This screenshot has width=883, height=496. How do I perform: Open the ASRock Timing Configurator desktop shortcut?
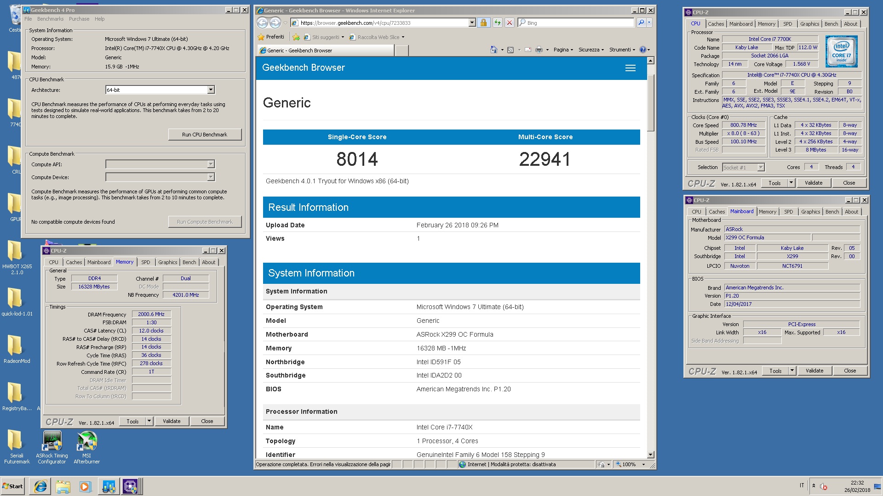click(52, 447)
